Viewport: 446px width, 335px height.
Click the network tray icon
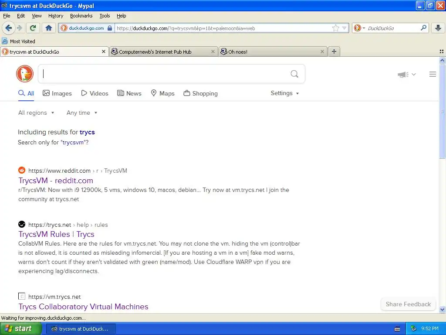point(414,328)
